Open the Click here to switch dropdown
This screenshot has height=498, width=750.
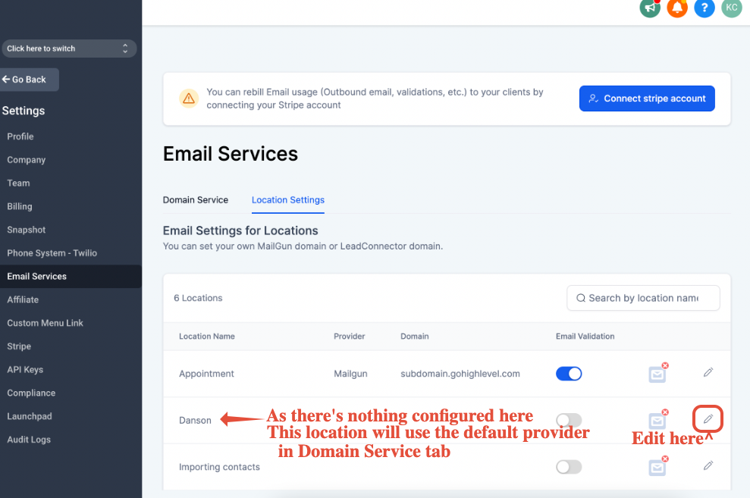pos(68,49)
